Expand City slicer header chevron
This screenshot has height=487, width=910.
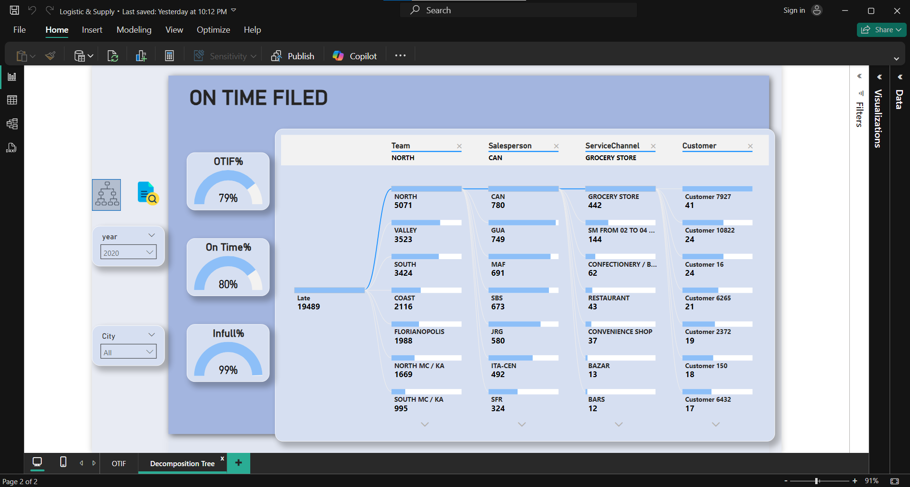[x=152, y=335]
